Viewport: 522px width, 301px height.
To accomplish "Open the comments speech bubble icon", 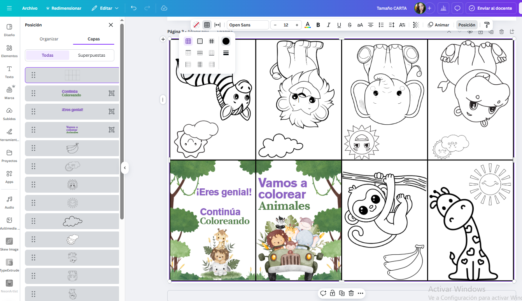I will coord(458,8).
